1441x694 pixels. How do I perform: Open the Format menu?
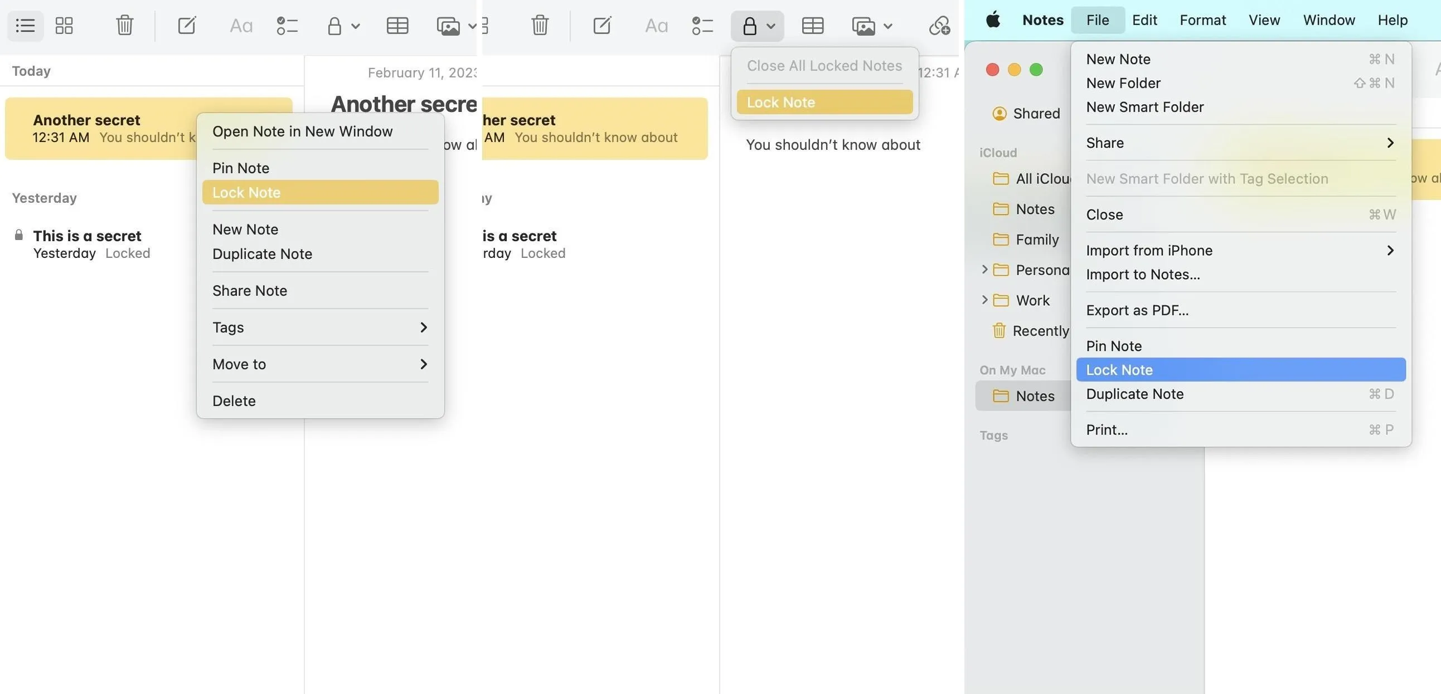coord(1203,20)
